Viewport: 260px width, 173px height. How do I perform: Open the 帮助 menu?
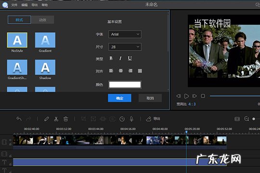[45, 5]
